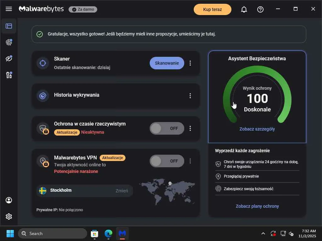
Task: Click Aktualizacje badge beside Malwarebytes VPN
Action: 112,158
